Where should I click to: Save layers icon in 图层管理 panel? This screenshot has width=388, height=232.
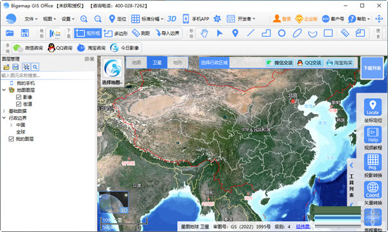click(16, 67)
